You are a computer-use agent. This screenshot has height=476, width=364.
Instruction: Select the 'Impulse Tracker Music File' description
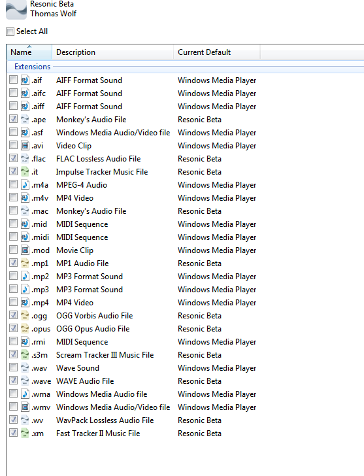(x=102, y=172)
